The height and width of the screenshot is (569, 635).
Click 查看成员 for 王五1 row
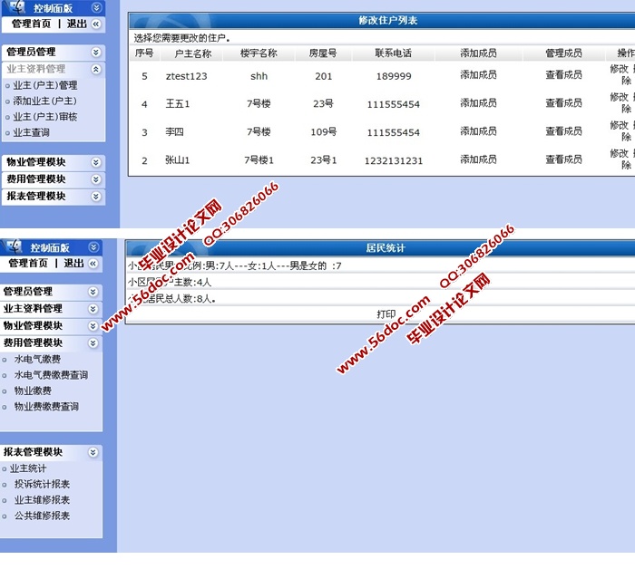point(563,103)
